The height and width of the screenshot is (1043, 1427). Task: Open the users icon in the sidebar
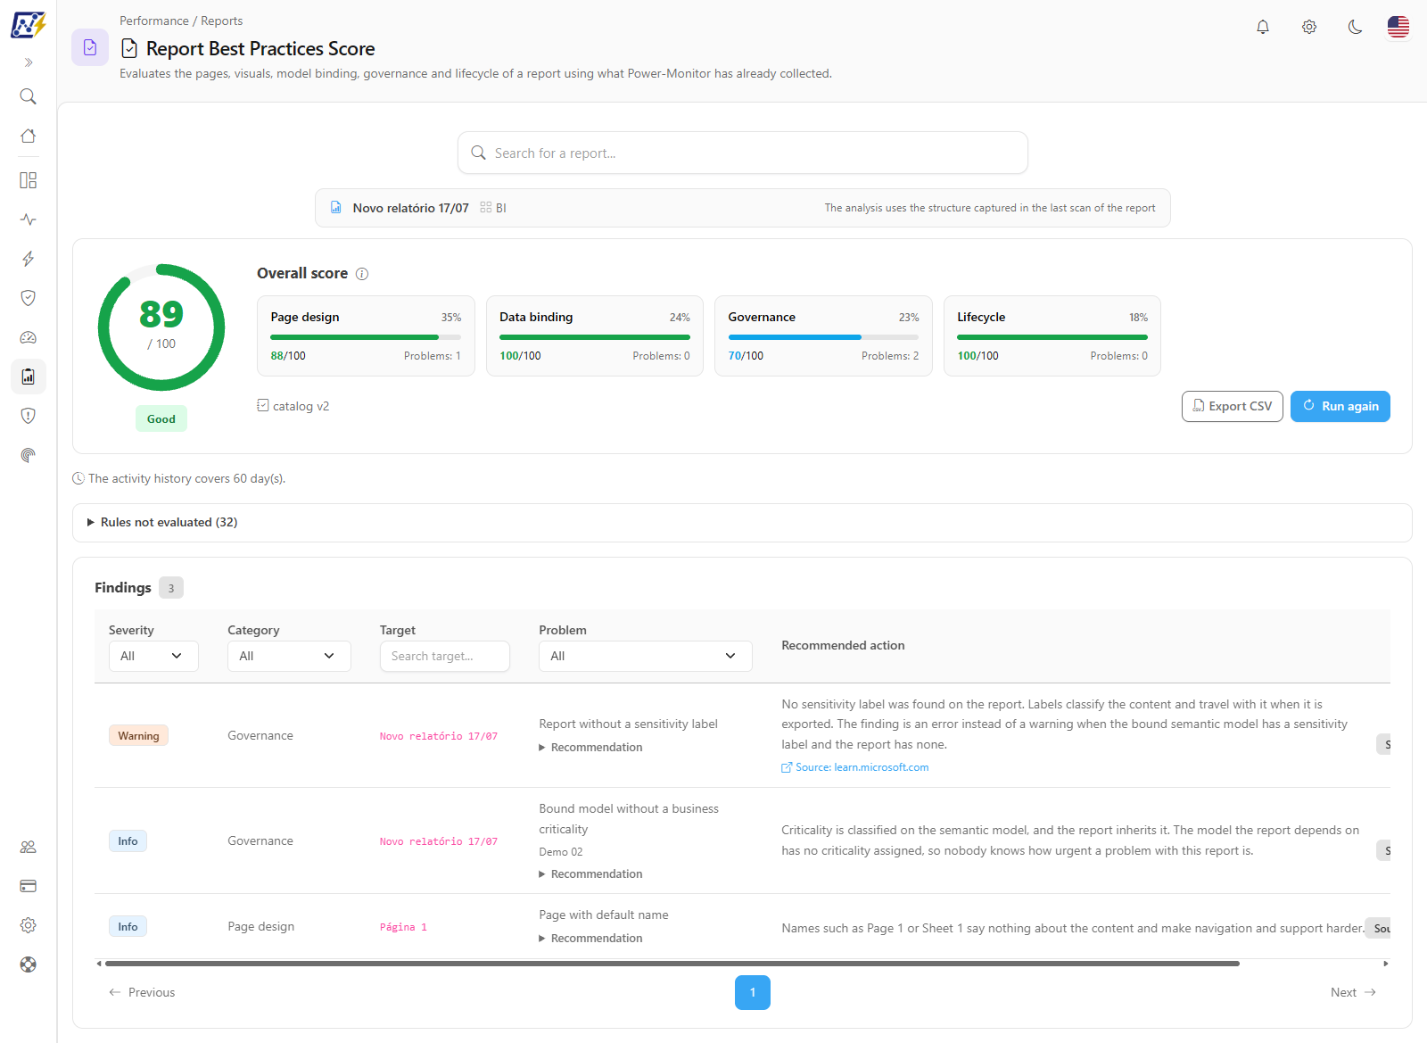[x=29, y=847]
